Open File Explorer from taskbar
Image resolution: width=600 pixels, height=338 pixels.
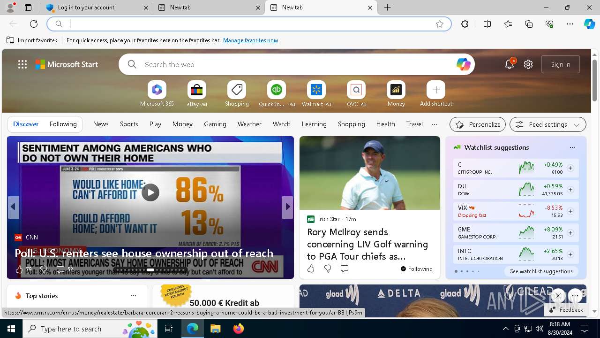(216, 329)
